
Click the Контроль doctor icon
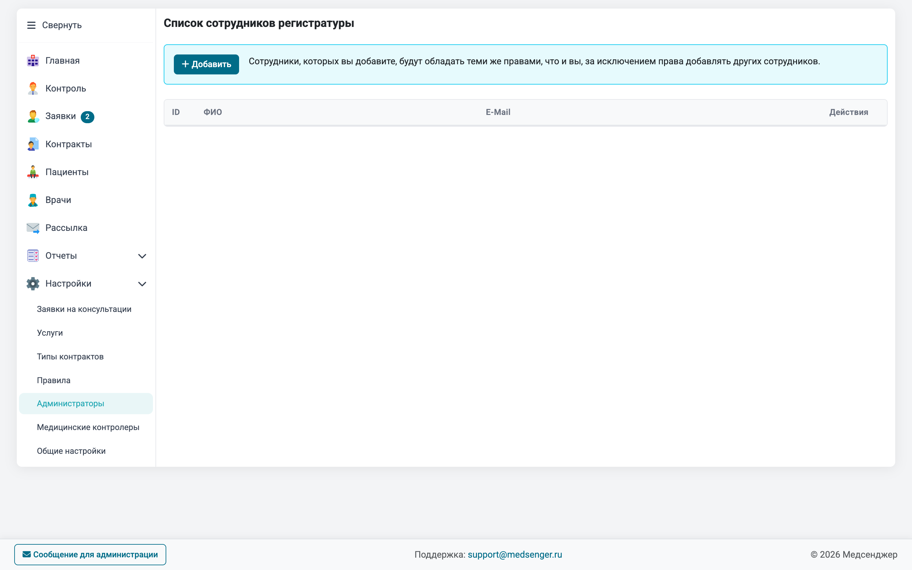[x=33, y=89]
